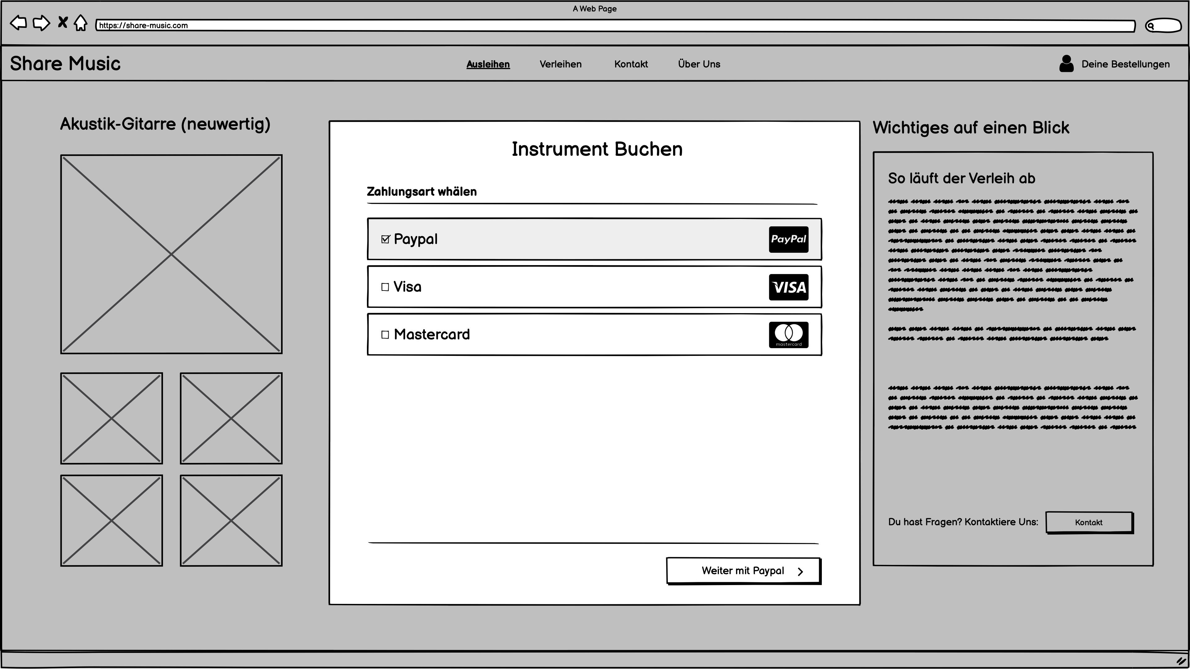Viewport: 1190px width, 669px height.
Task: Click the user profile silhouette icon
Action: point(1066,64)
